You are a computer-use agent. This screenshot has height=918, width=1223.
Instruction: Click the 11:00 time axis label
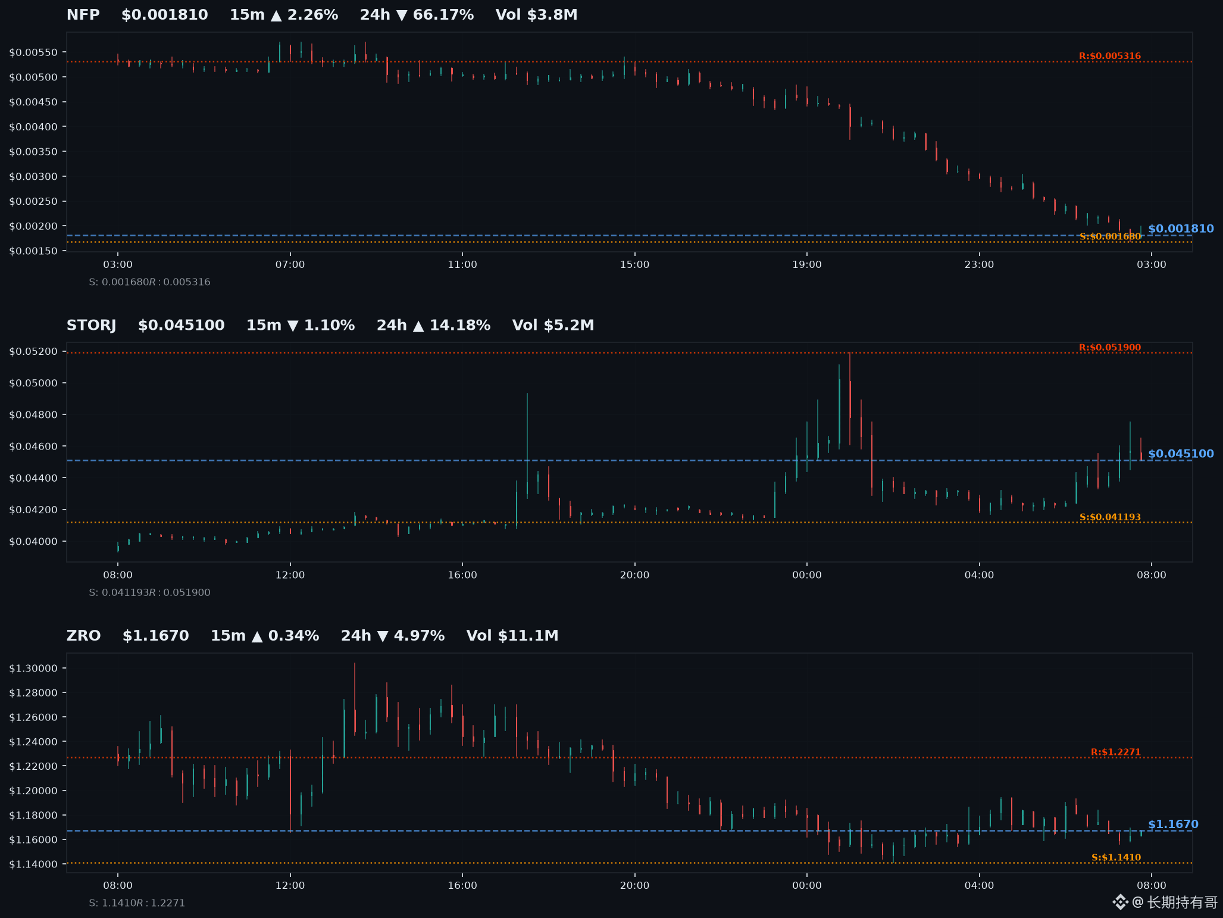pyautogui.click(x=462, y=264)
